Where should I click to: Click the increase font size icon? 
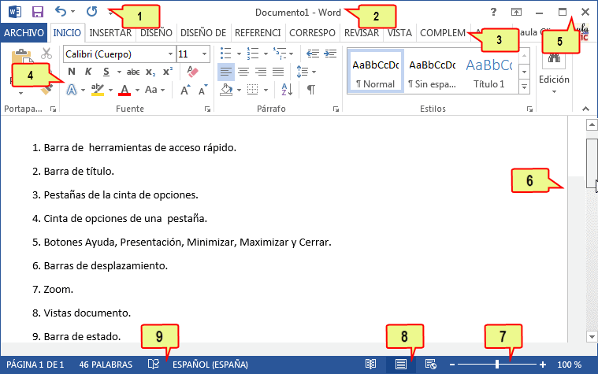185,89
